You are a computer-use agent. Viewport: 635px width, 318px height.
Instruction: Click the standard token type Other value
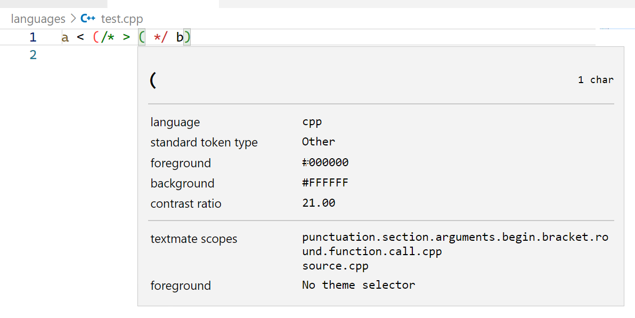coord(318,142)
